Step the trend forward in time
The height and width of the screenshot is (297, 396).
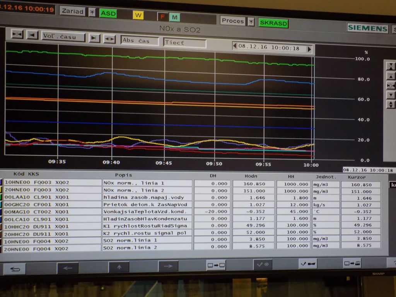[94, 38]
